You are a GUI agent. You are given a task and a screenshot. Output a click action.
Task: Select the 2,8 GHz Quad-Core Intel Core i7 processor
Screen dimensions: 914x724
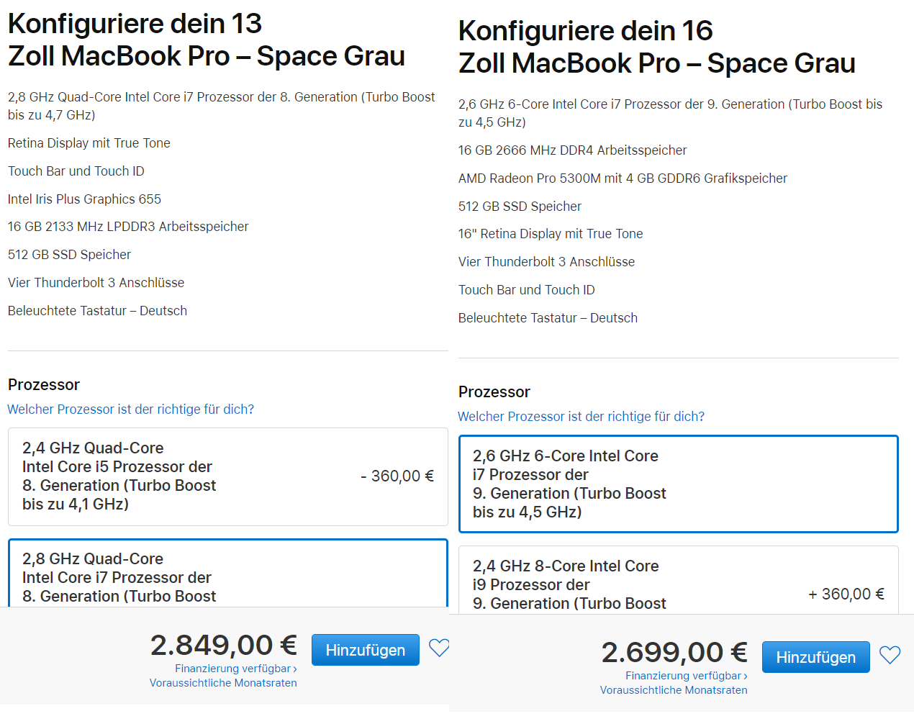(x=227, y=576)
